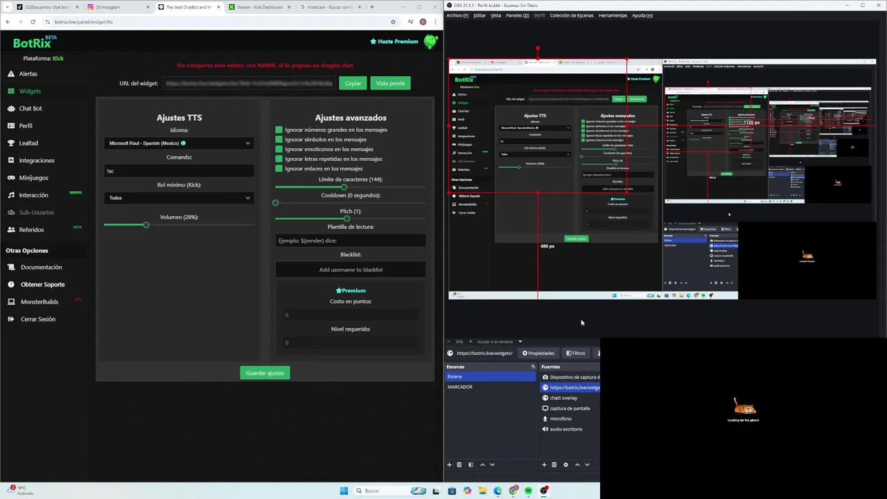
Task: Click Comando input field with !sc
Action: click(x=179, y=170)
